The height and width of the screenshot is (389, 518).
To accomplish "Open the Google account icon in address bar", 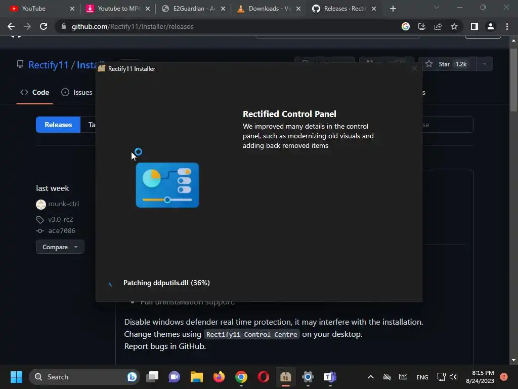I will (406, 26).
